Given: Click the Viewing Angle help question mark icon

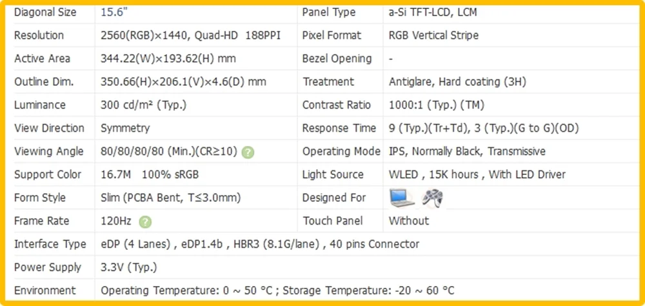Looking at the screenshot, I should (x=248, y=152).
